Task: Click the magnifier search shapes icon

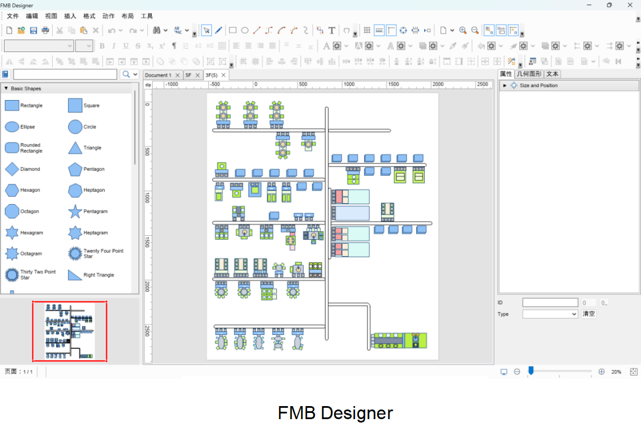Action: [x=126, y=74]
